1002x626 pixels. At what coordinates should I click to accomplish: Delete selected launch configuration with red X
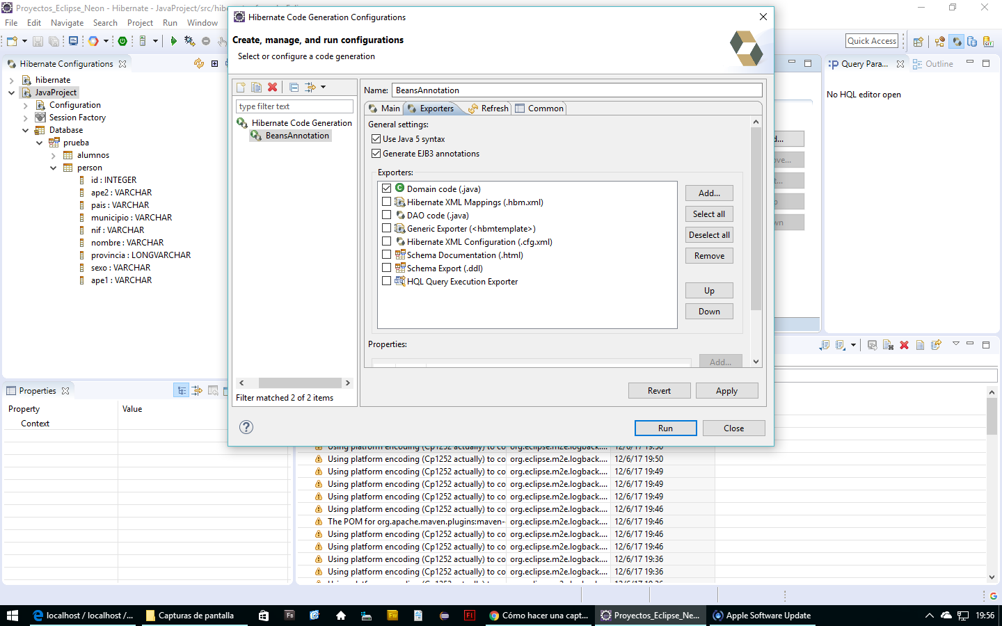click(273, 87)
